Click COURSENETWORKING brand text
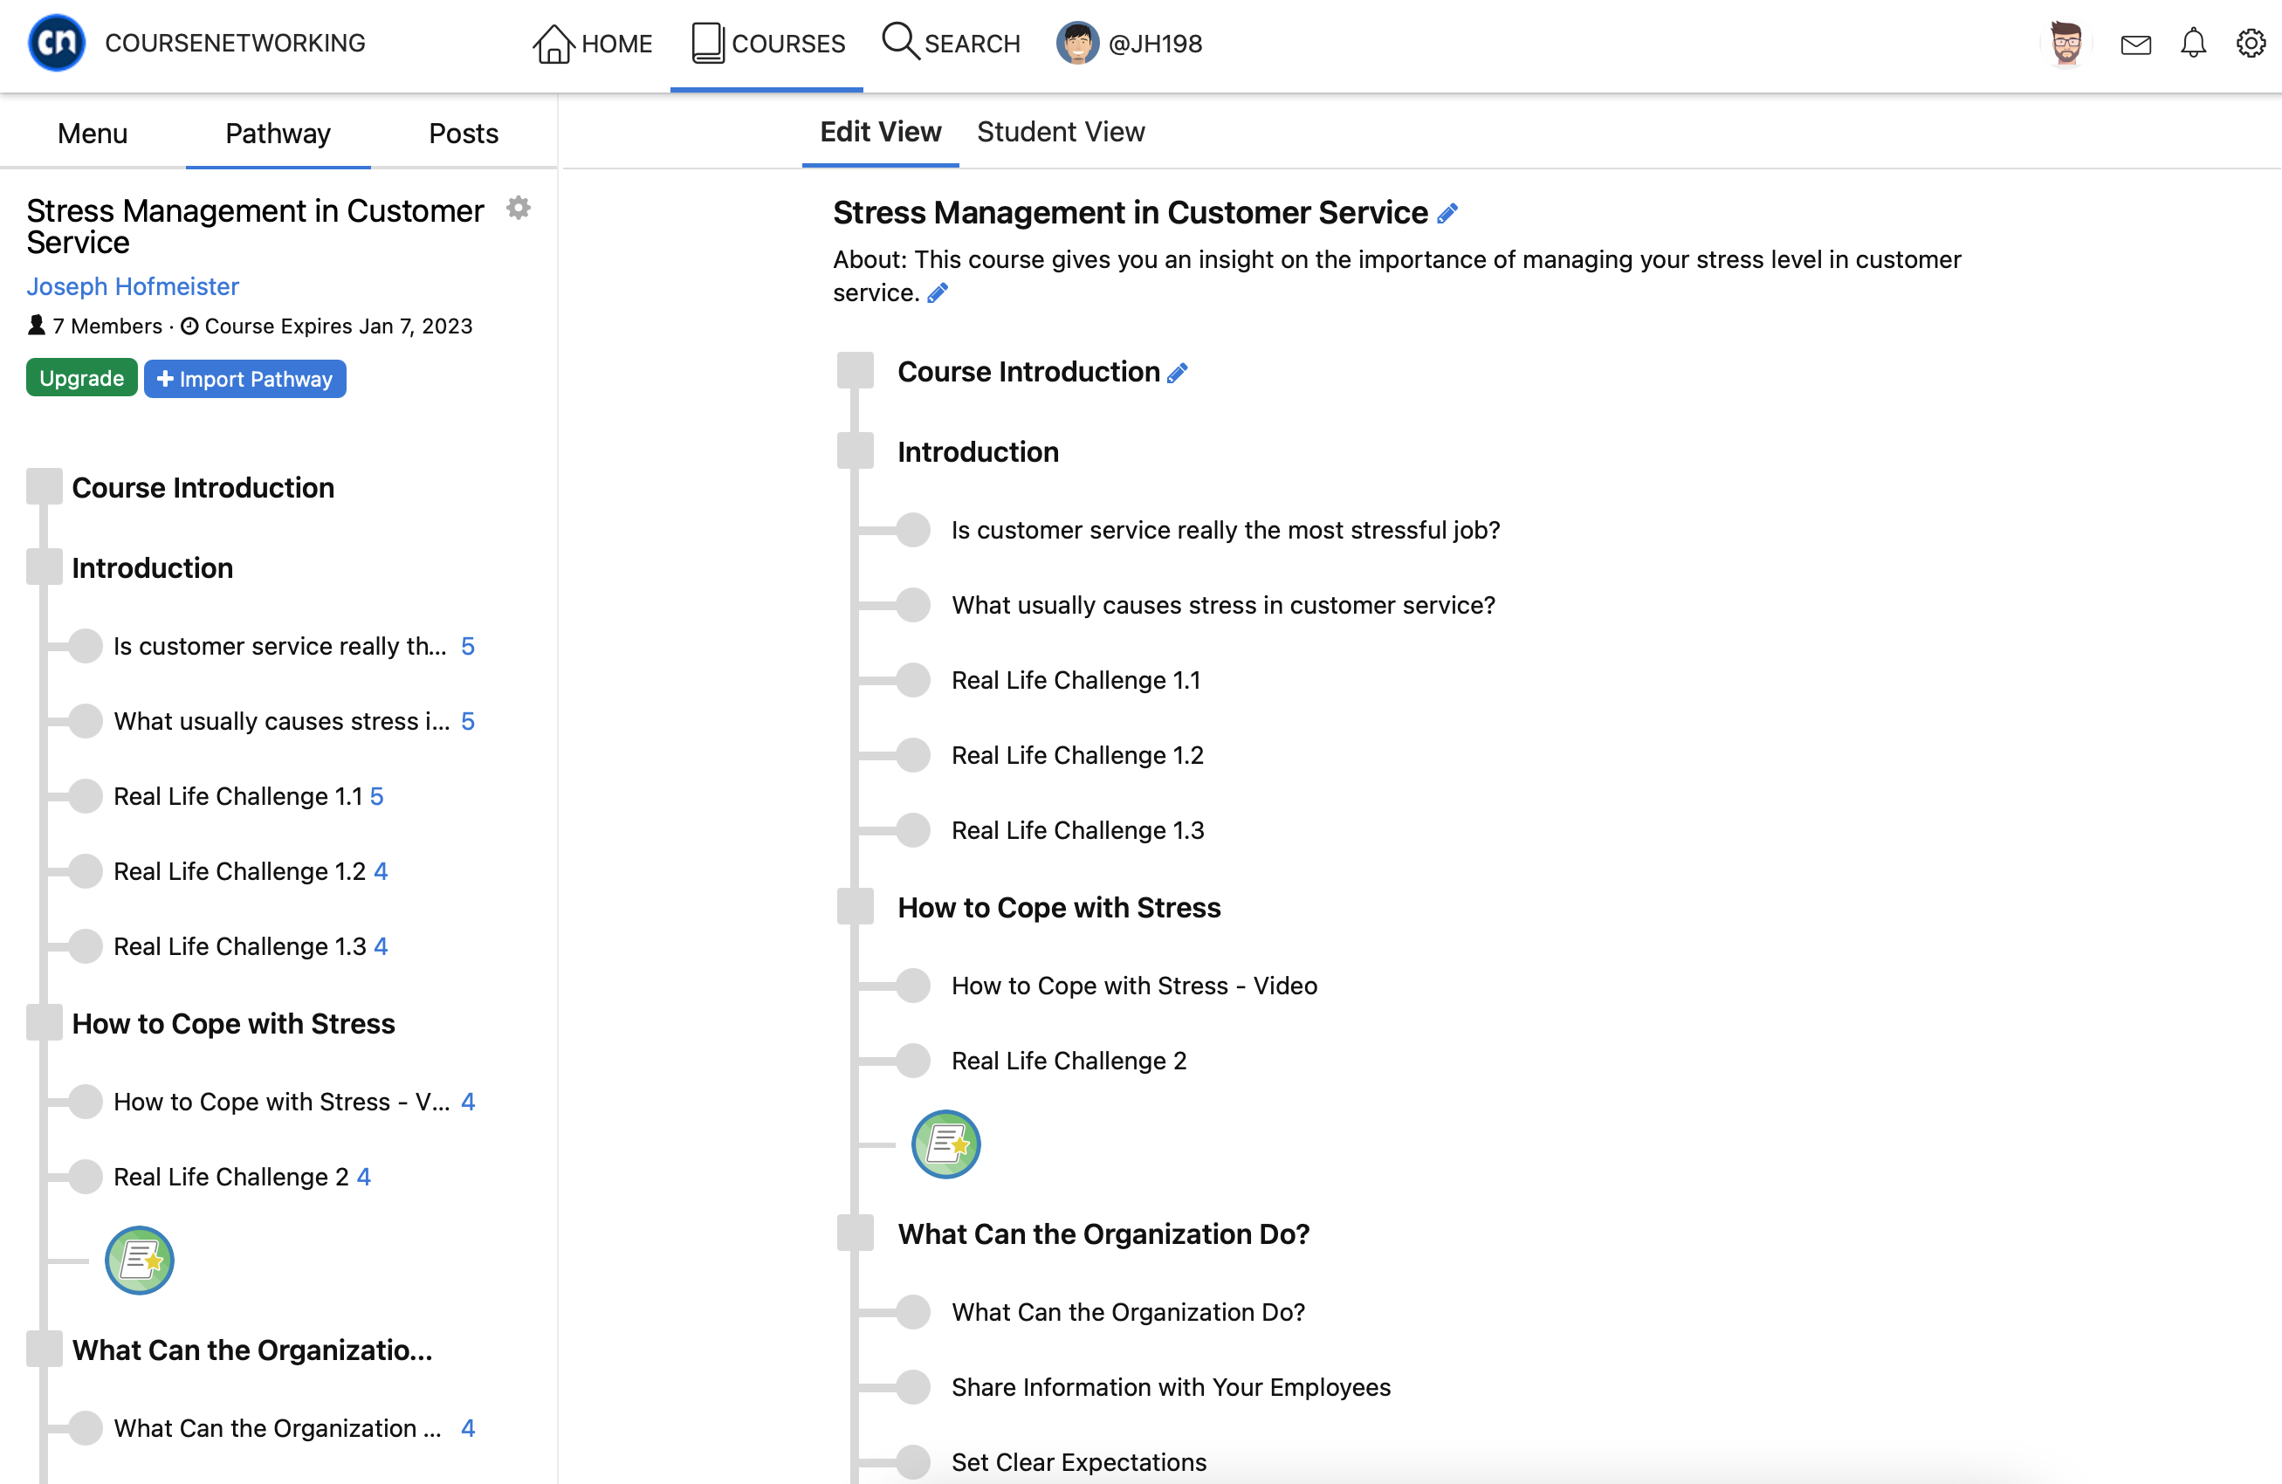The width and height of the screenshot is (2282, 1484). click(235, 43)
